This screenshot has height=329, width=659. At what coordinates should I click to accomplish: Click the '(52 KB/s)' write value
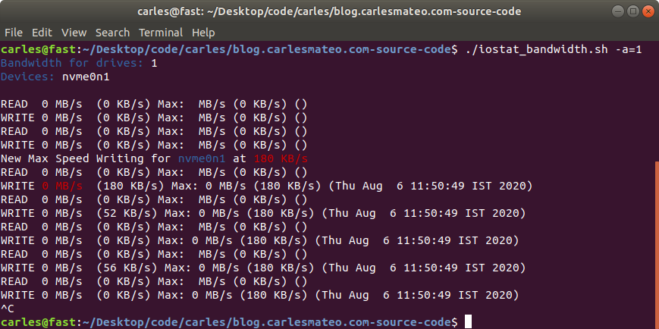point(127,213)
